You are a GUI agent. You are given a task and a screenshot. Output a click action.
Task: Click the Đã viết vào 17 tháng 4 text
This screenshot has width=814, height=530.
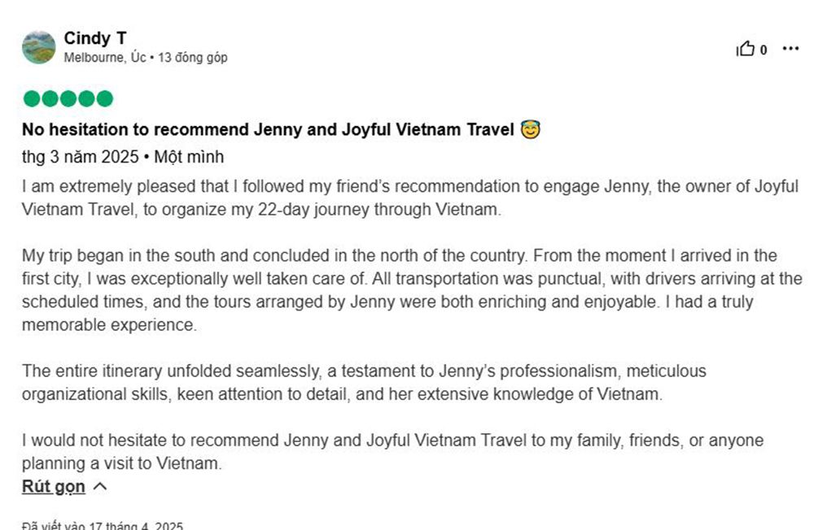[103, 525]
